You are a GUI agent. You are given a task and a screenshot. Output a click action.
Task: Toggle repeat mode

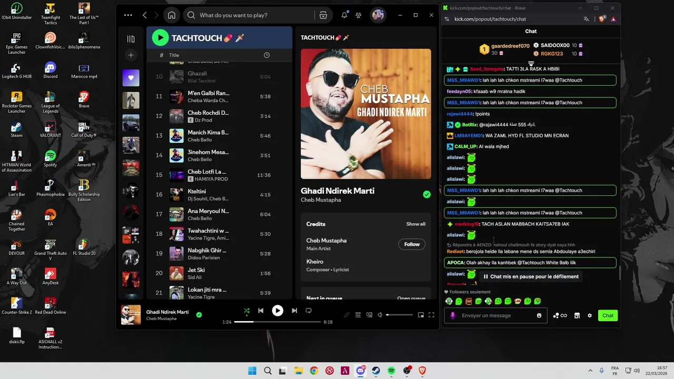click(309, 311)
